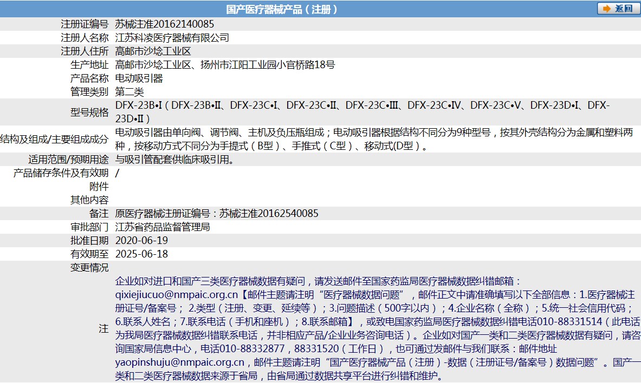Select the header title 国产医疗器械产品（注册）
The width and height of the screenshot is (641, 383).
point(282,9)
